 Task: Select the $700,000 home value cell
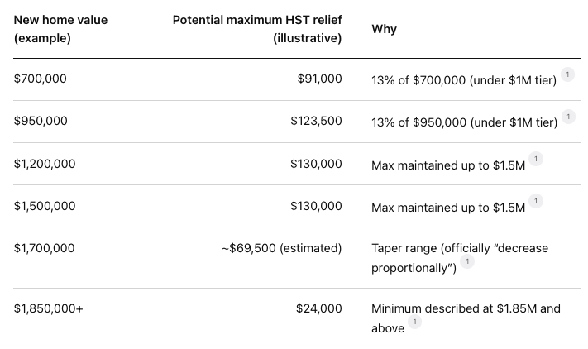click(x=41, y=79)
